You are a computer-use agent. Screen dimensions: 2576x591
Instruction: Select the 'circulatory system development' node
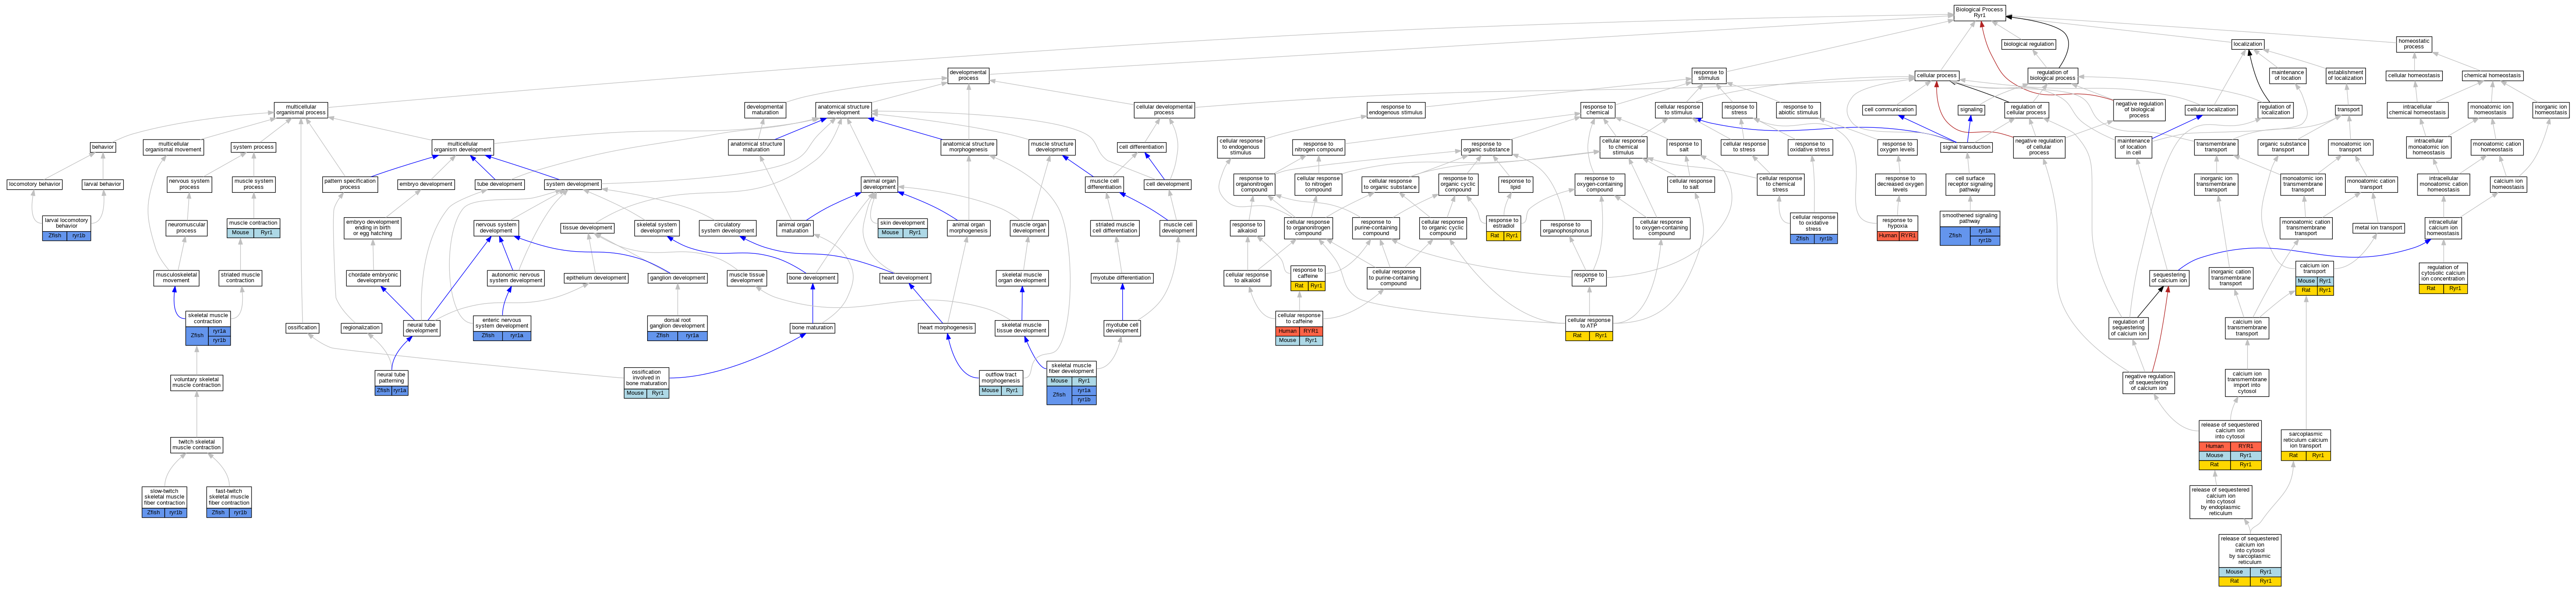coord(727,228)
